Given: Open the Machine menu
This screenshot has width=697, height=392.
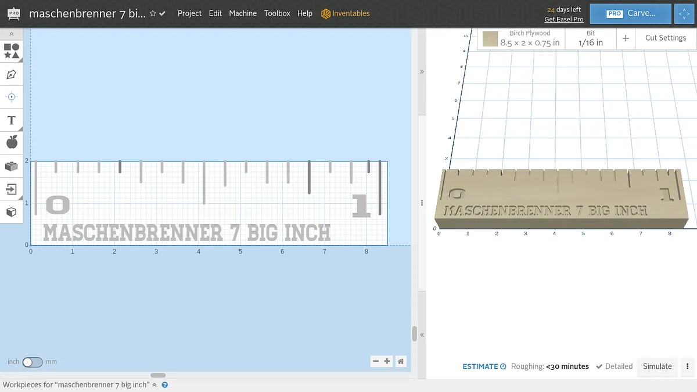Looking at the screenshot, I should [243, 13].
